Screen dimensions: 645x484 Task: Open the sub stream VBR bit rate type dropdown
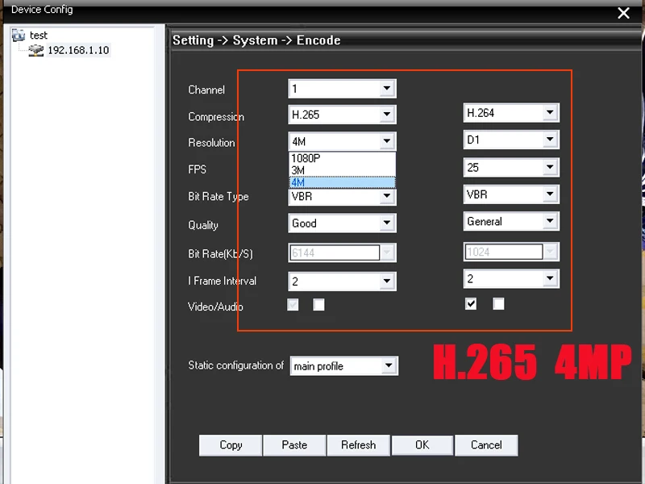click(x=511, y=194)
